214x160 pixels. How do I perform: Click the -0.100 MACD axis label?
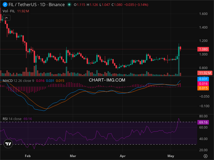click(204, 106)
